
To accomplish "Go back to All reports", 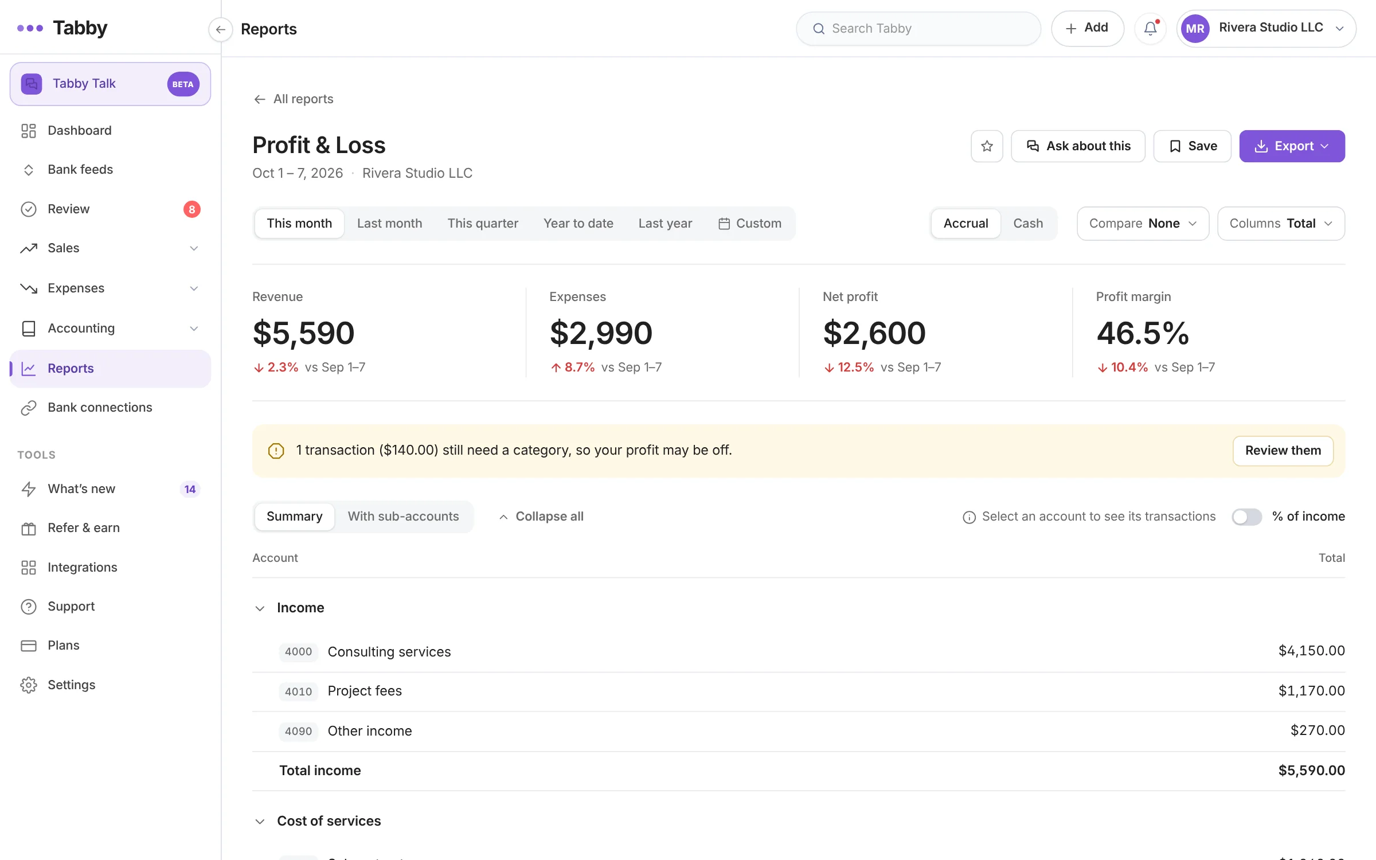I will coord(294,99).
